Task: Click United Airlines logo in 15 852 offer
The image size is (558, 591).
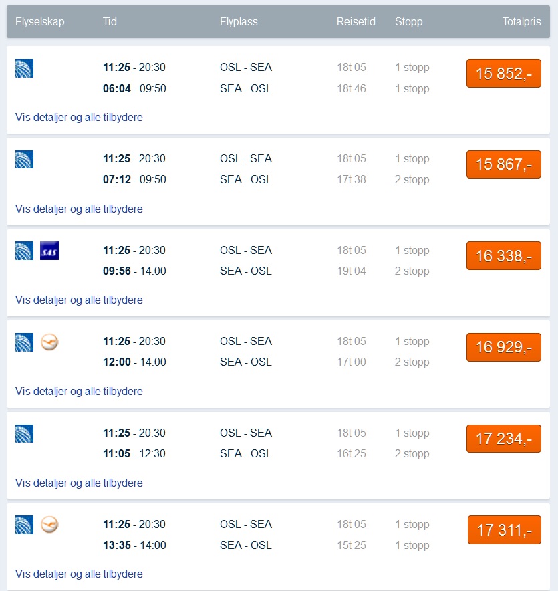Action: coord(24,68)
